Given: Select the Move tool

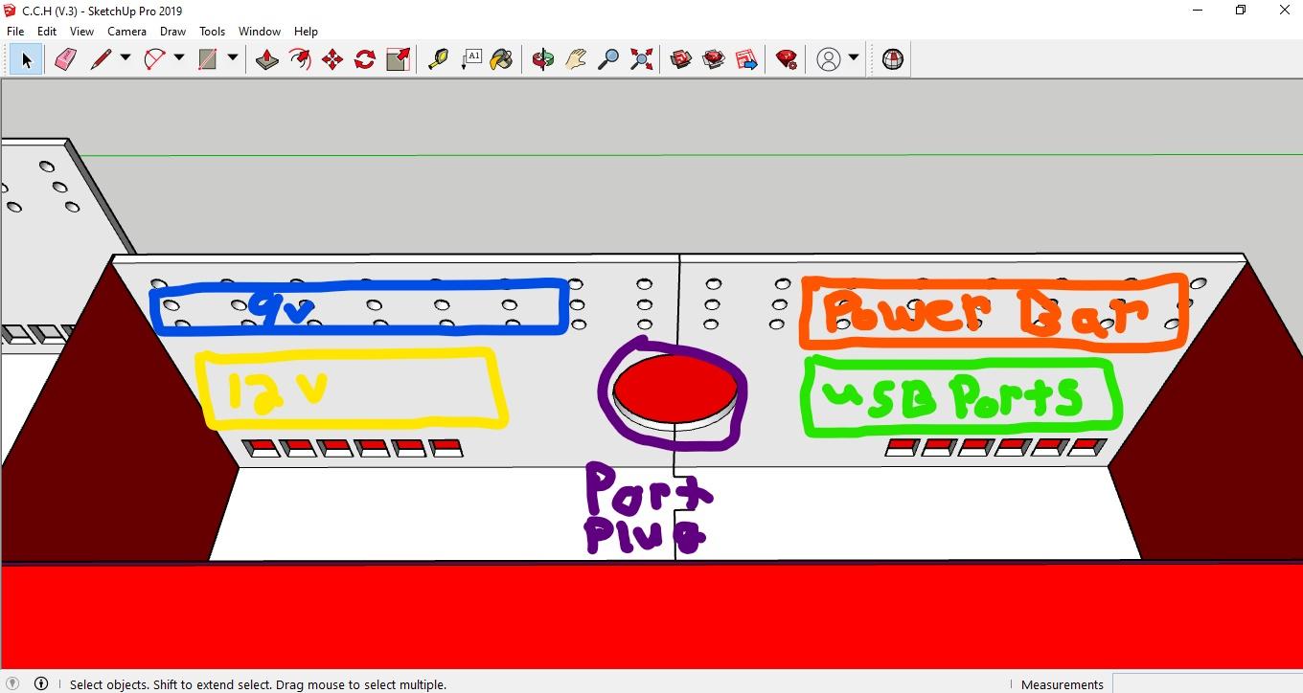Looking at the screenshot, I should (x=332, y=59).
